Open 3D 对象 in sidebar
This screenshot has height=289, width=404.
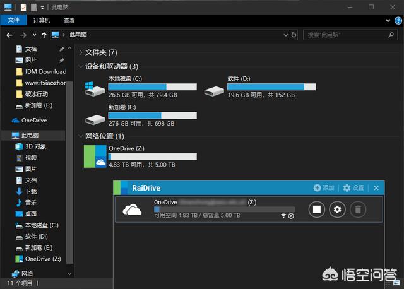click(31, 146)
